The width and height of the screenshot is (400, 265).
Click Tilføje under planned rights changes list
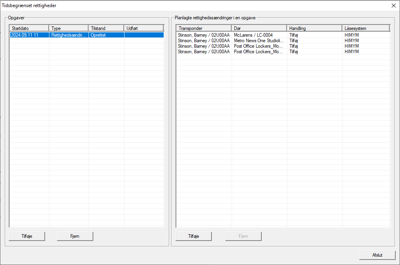coord(193,236)
